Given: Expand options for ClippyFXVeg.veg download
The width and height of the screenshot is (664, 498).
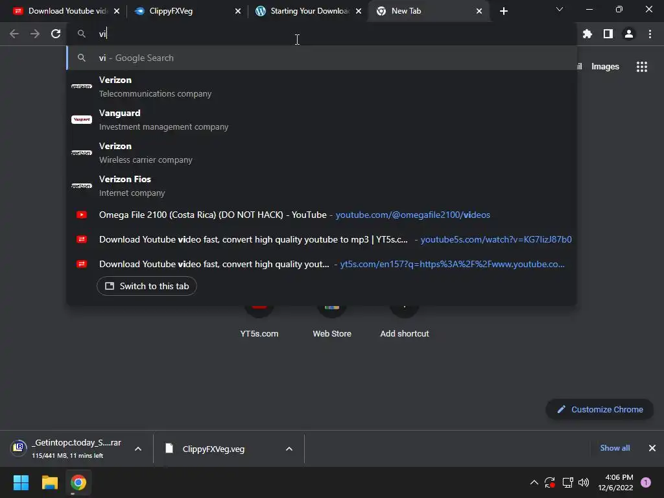Looking at the screenshot, I should (289, 449).
